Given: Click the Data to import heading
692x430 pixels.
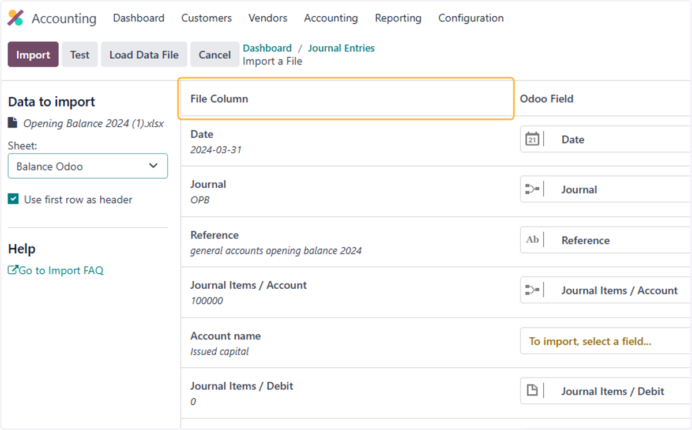Looking at the screenshot, I should click(x=52, y=102).
